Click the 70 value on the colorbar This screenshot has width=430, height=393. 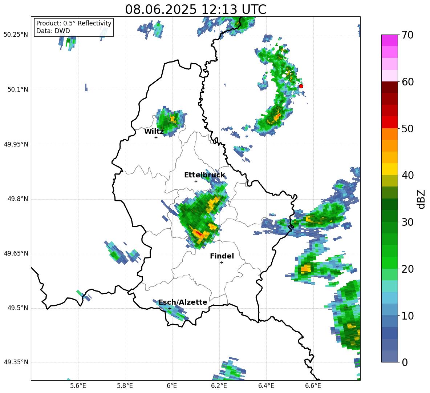pos(407,35)
